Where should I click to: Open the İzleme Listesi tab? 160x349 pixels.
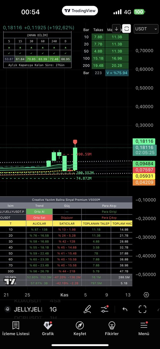click(x=16, y=328)
